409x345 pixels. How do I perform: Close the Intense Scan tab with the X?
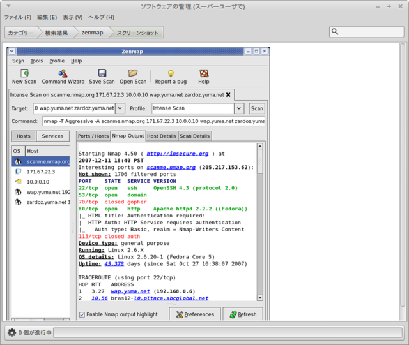228,95
